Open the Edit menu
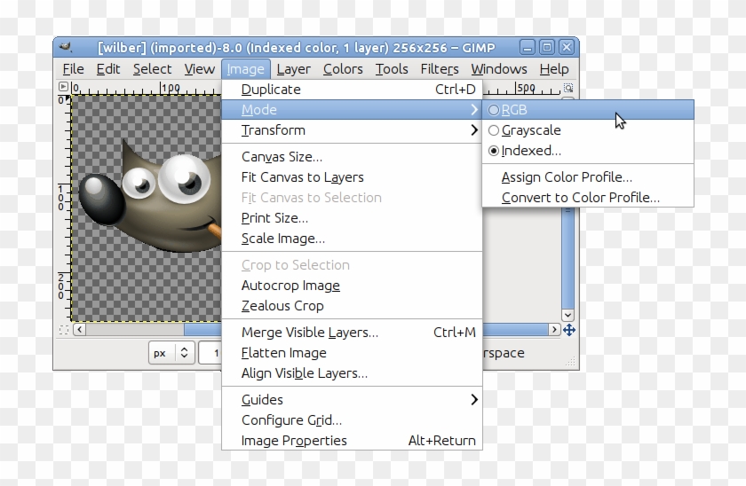Image resolution: width=746 pixels, height=486 pixels. tap(108, 69)
